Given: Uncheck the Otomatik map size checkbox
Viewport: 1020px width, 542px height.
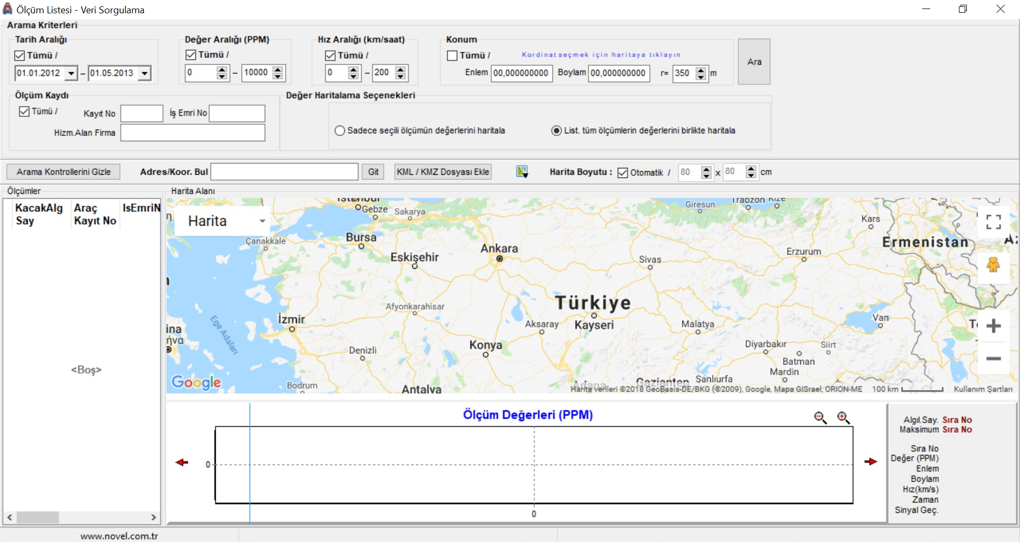Looking at the screenshot, I should pyautogui.click(x=623, y=173).
